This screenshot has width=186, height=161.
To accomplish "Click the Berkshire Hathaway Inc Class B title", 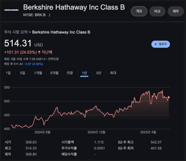I will point(74,7).
